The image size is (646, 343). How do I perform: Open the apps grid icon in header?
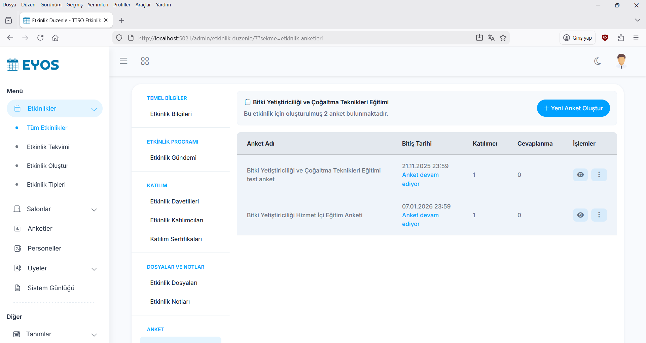click(145, 61)
